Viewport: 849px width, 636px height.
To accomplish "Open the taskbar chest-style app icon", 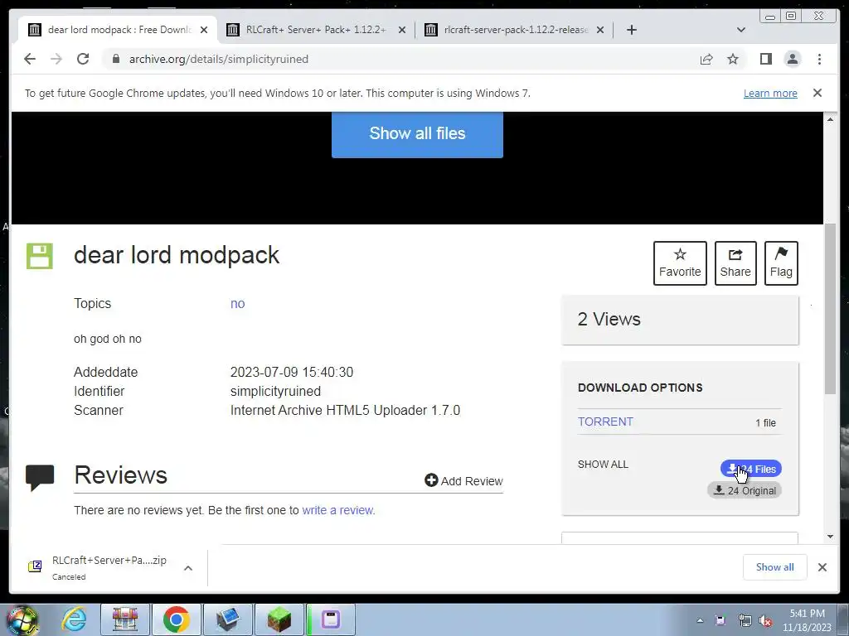I will (124, 619).
